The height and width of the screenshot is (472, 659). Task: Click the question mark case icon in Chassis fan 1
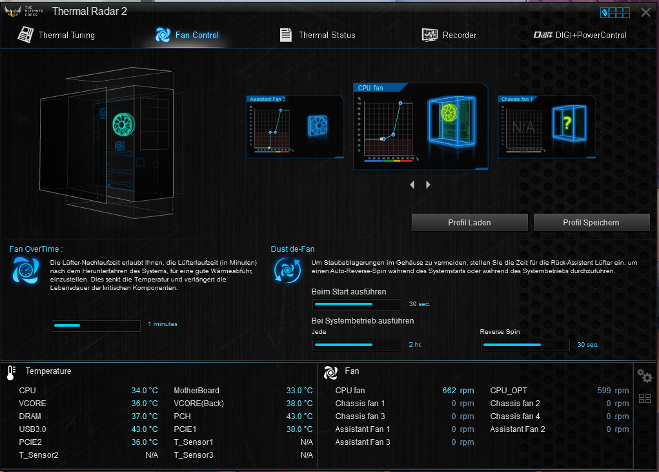click(569, 123)
